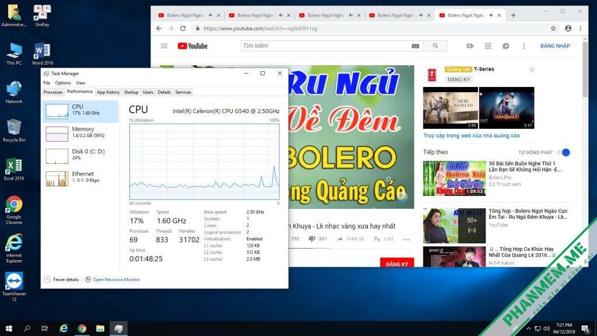Switch to the App history tab

click(108, 92)
